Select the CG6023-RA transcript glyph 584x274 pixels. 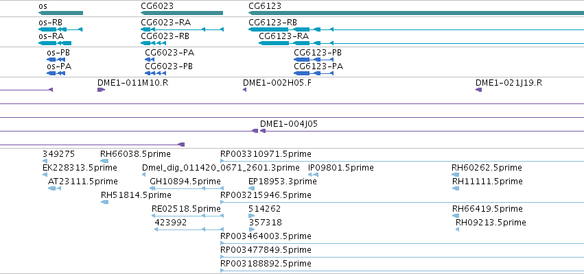182,29
